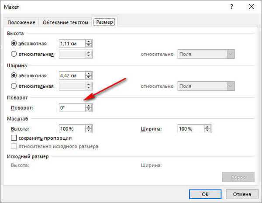This screenshot has height=203, width=262.
Task: Increase absolute width with up arrow
Action: (89, 73)
